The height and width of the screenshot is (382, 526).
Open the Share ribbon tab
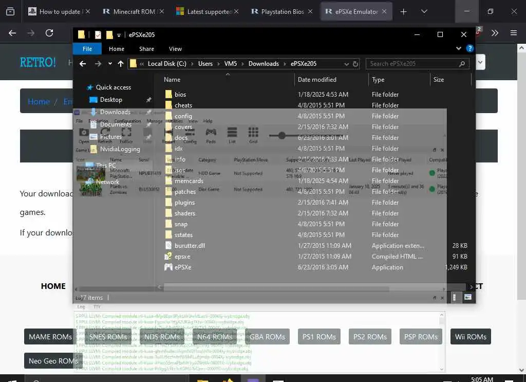[146, 49]
